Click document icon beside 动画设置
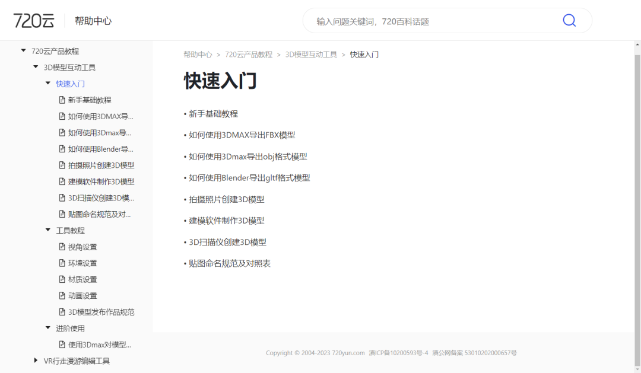Screen dimensions: 641x373 click(x=62, y=296)
